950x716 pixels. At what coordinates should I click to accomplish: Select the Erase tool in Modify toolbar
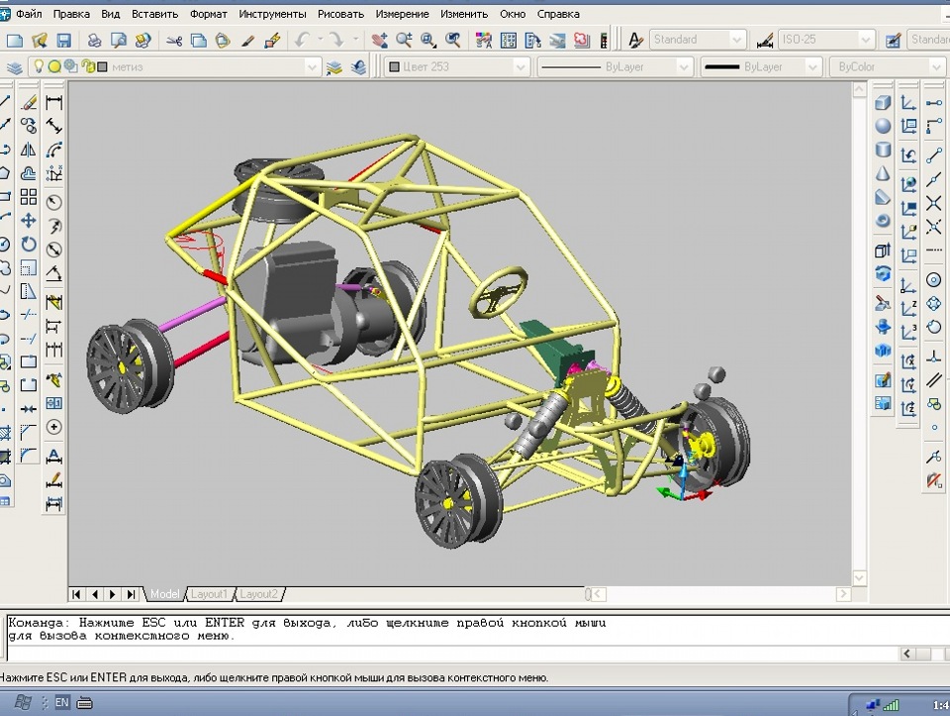29,103
